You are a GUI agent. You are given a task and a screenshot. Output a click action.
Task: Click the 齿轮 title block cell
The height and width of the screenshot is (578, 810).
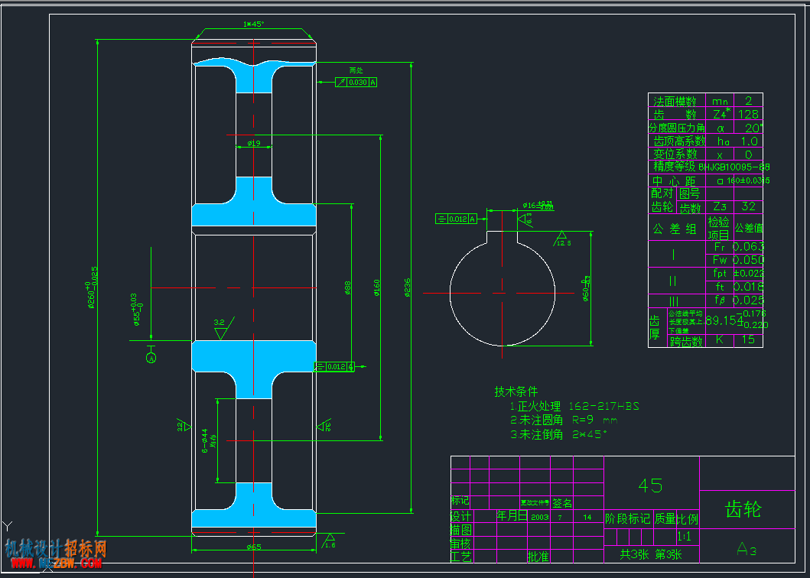point(747,509)
